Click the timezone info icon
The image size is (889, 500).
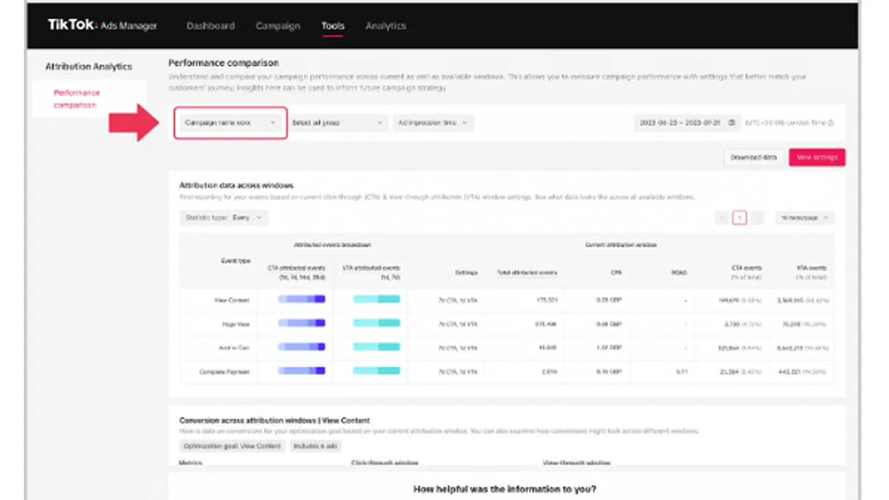pyautogui.click(x=830, y=123)
